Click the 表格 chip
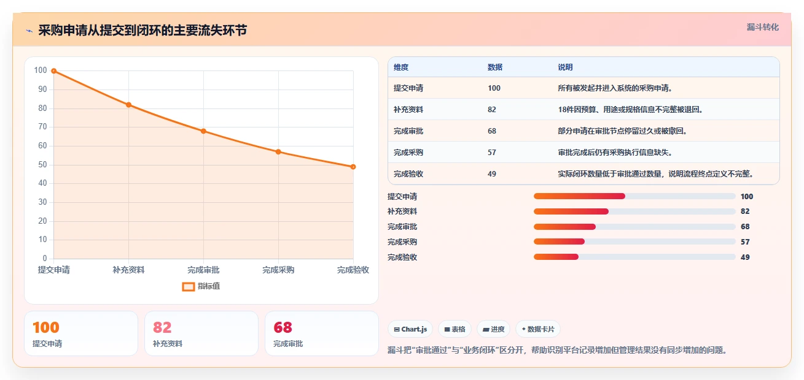804x380 pixels. (x=455, y=329)
